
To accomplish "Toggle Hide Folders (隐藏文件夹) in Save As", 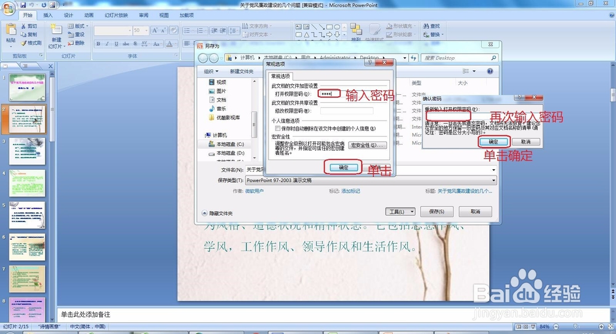I will point(217,213).
